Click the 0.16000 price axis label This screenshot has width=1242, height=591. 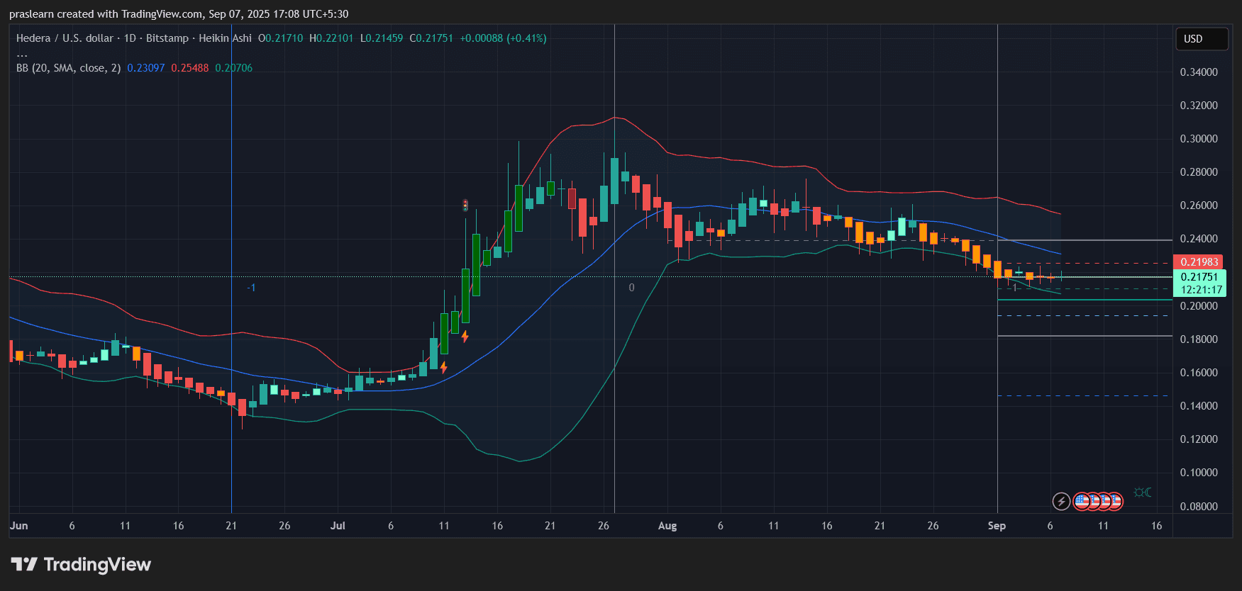pyautogui.click(x=1199, y=373)
